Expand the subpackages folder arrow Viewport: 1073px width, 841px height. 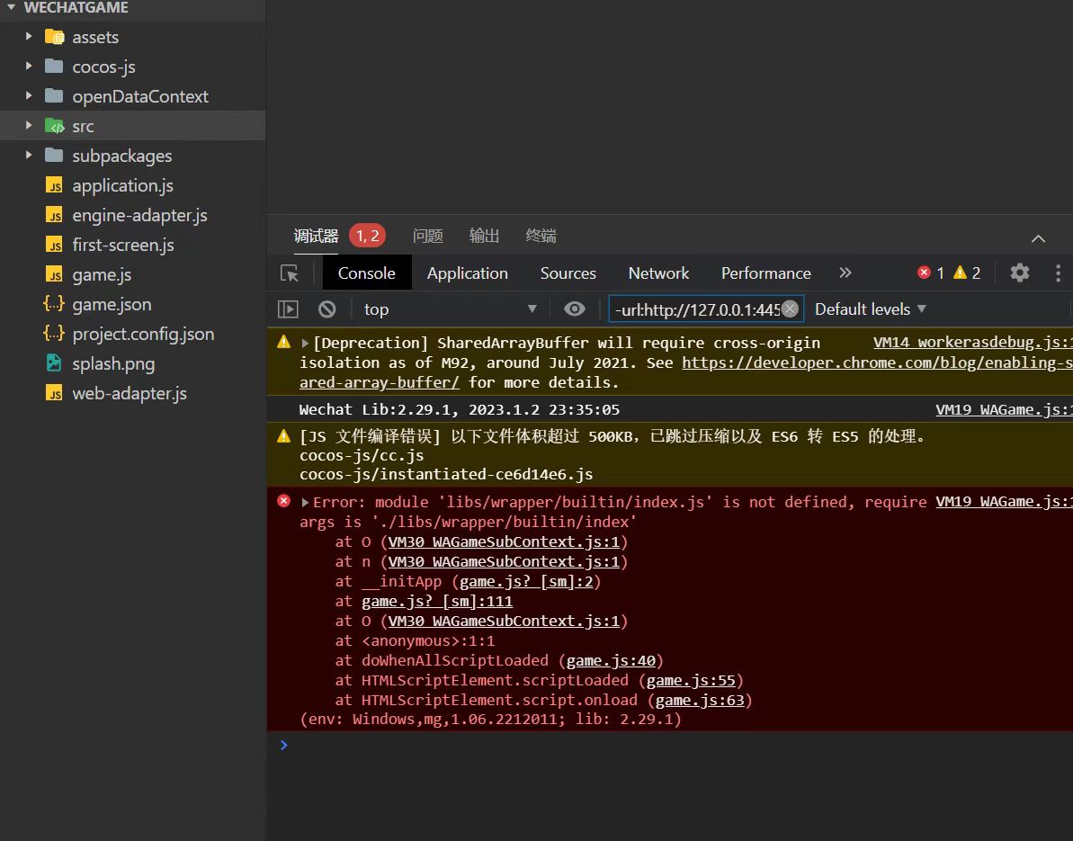[x=29, y=156]
